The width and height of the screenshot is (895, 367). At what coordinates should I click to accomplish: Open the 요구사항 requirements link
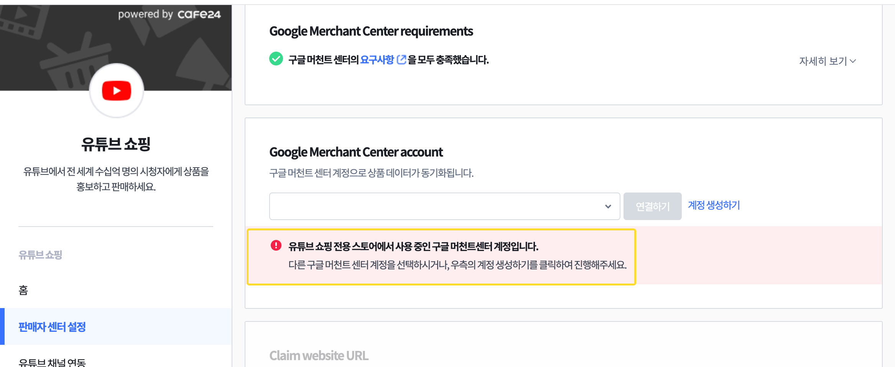click(x=377, y=60)
